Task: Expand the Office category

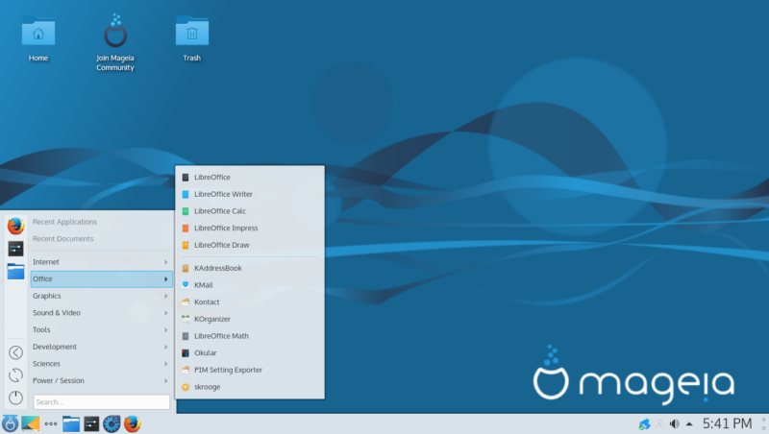Action: click(x=101, y=278)
